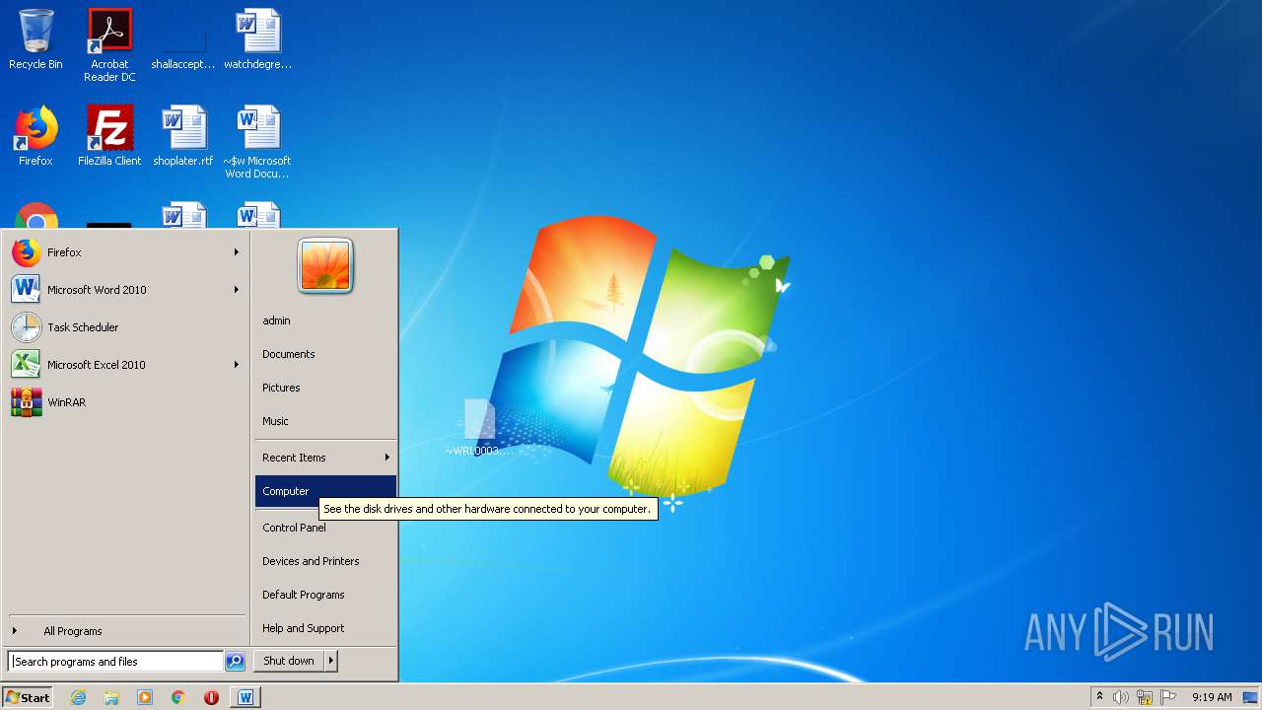Open Music from Start menu
This screenshot has height=710, width=1262.
[325, 421]
